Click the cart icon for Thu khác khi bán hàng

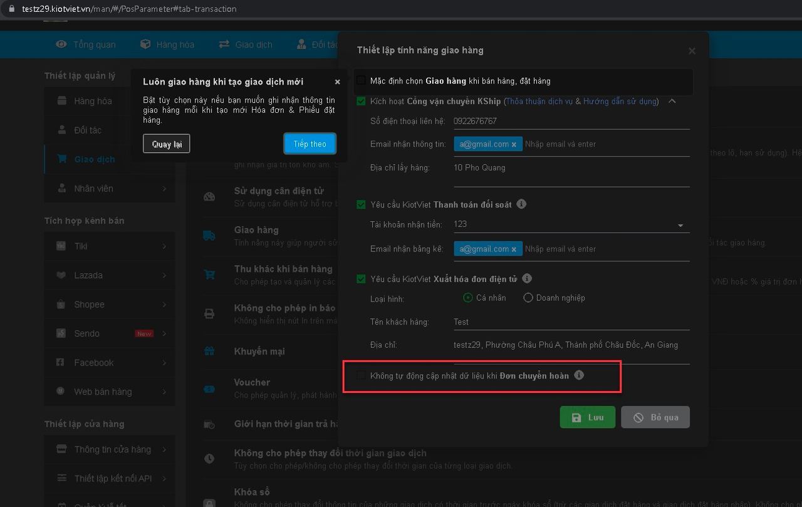click(x=209, y=274)
